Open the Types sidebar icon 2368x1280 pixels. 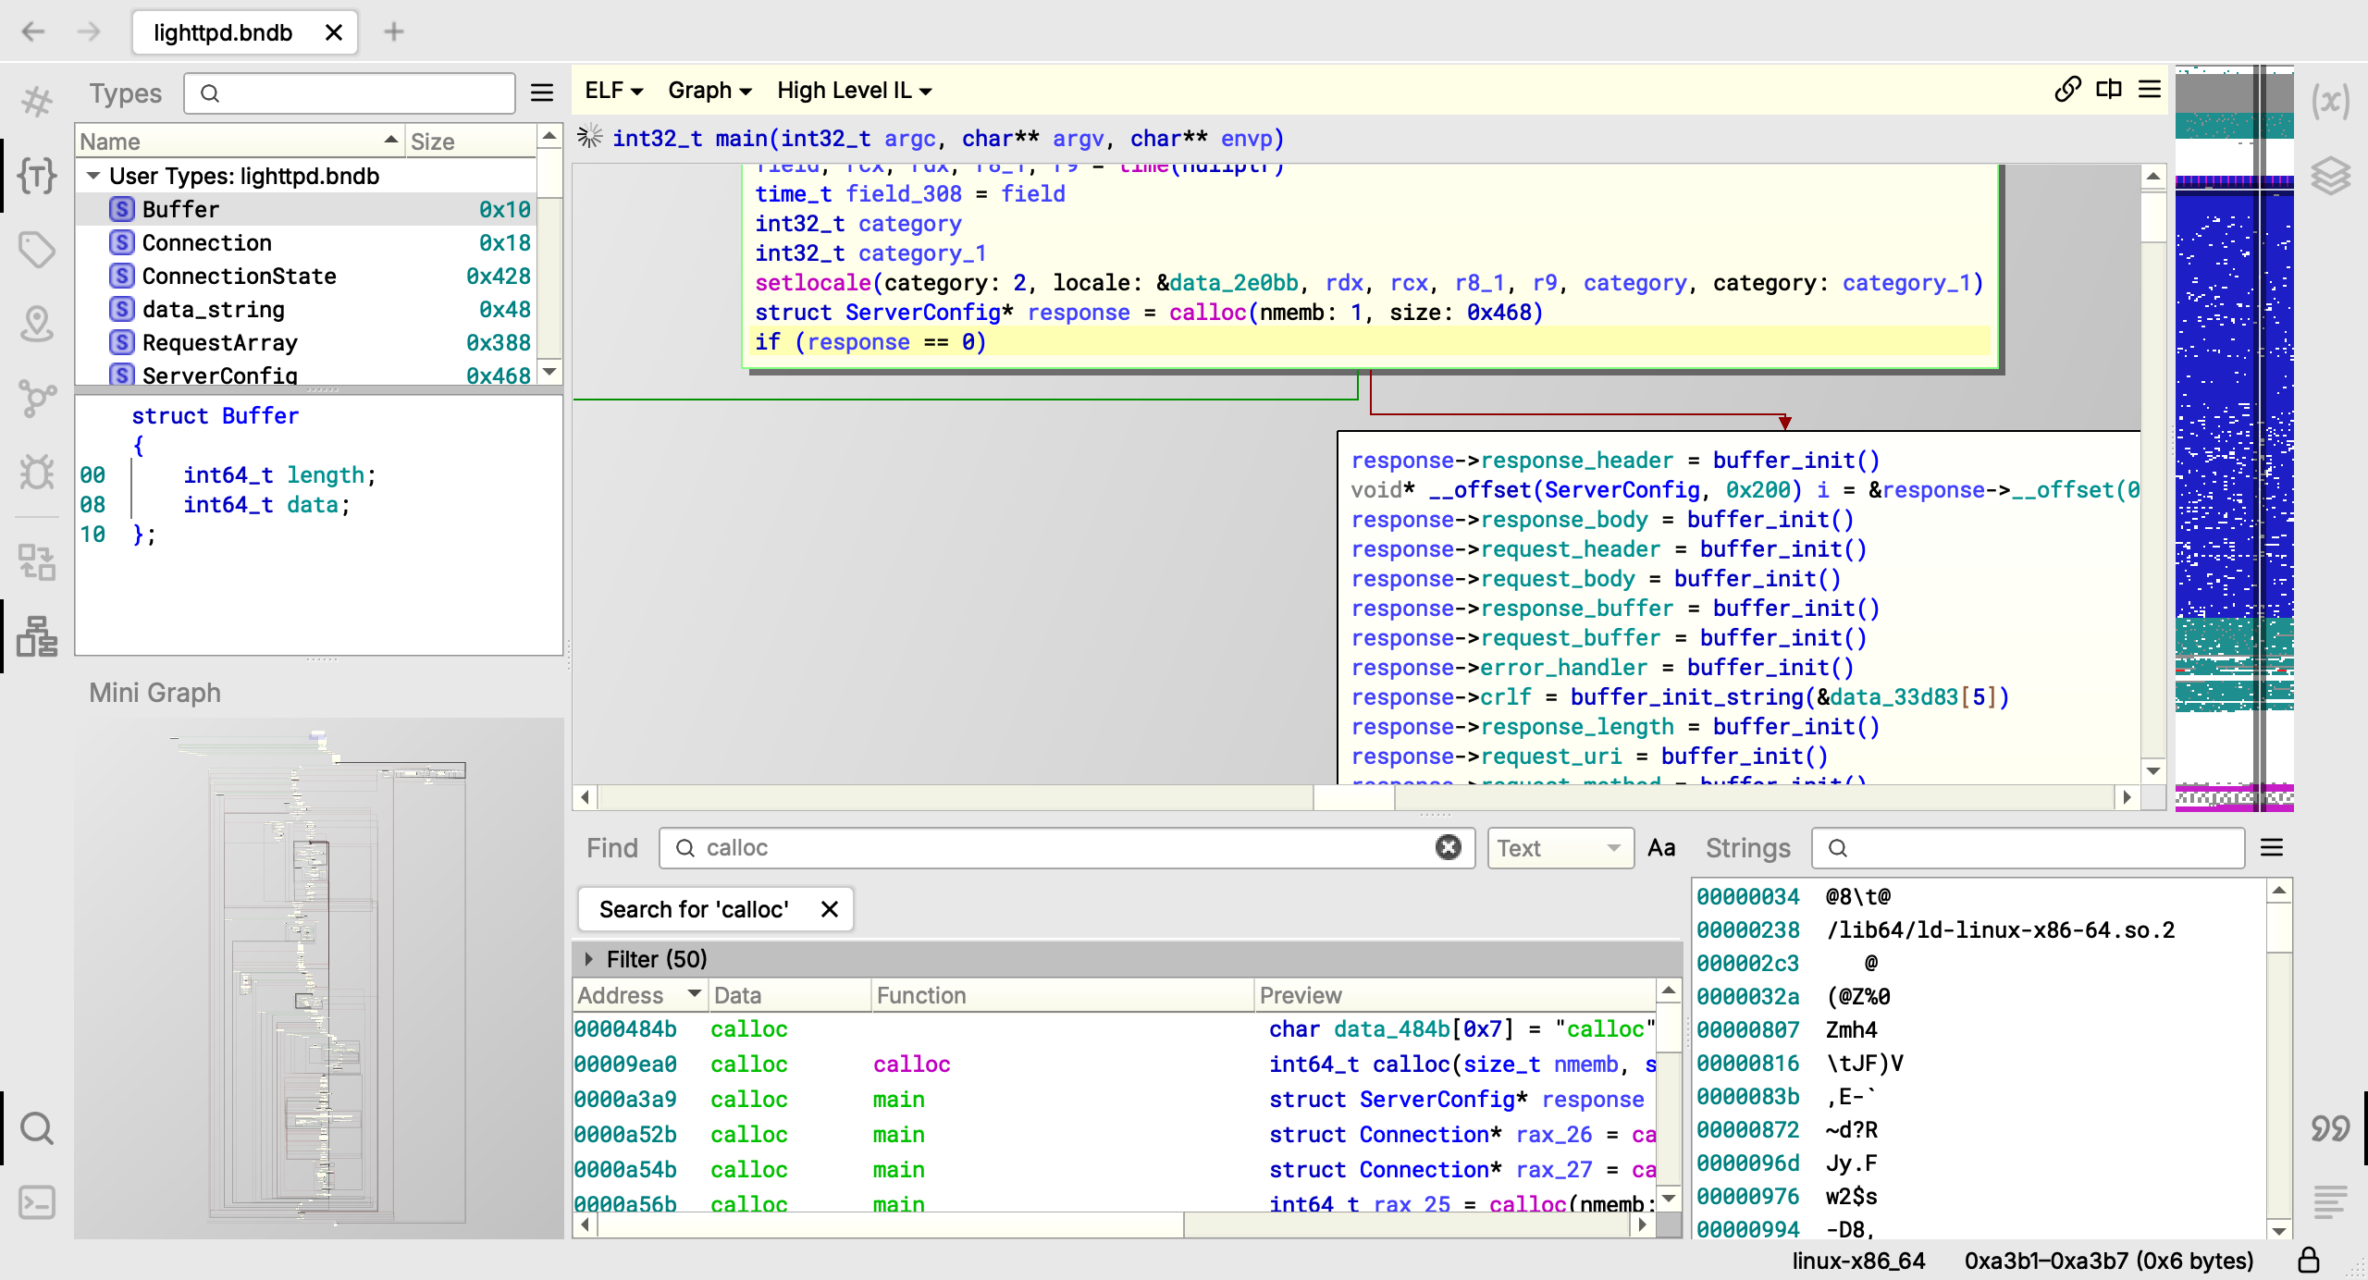pos(37,175)
